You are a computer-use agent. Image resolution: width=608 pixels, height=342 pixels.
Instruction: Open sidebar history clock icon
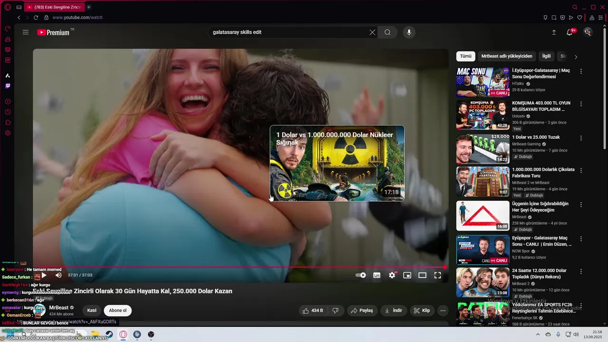point(8,112)
